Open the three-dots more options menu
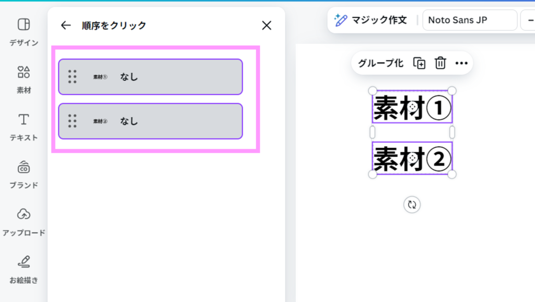The height and width of the screenshot is (302, 535). coord(461,63)
